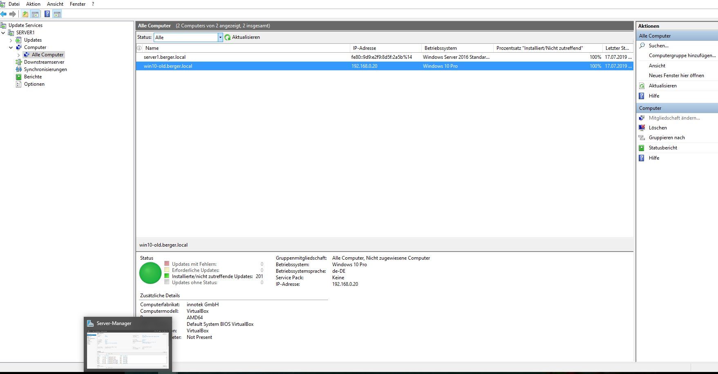Click the Erforderliche Updates label
The image size is (718, 374).
[x=195, y=270]
